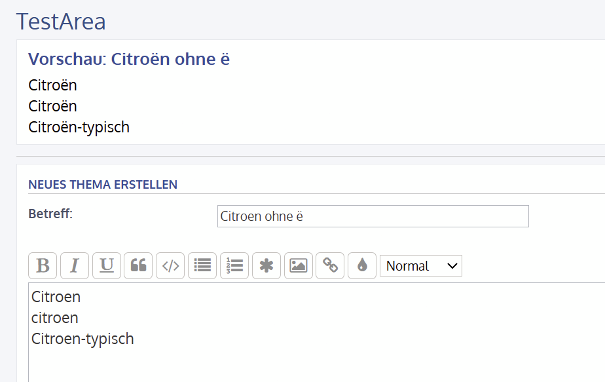The image size is (605, 382).
Task: Add a numbered list from the toolbar
Action: pyautogui.click(x=234, y=266)
